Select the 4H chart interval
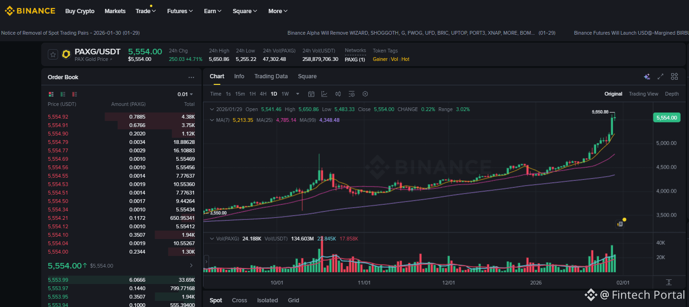The image size is (689, 307). (x=263, y=94)
